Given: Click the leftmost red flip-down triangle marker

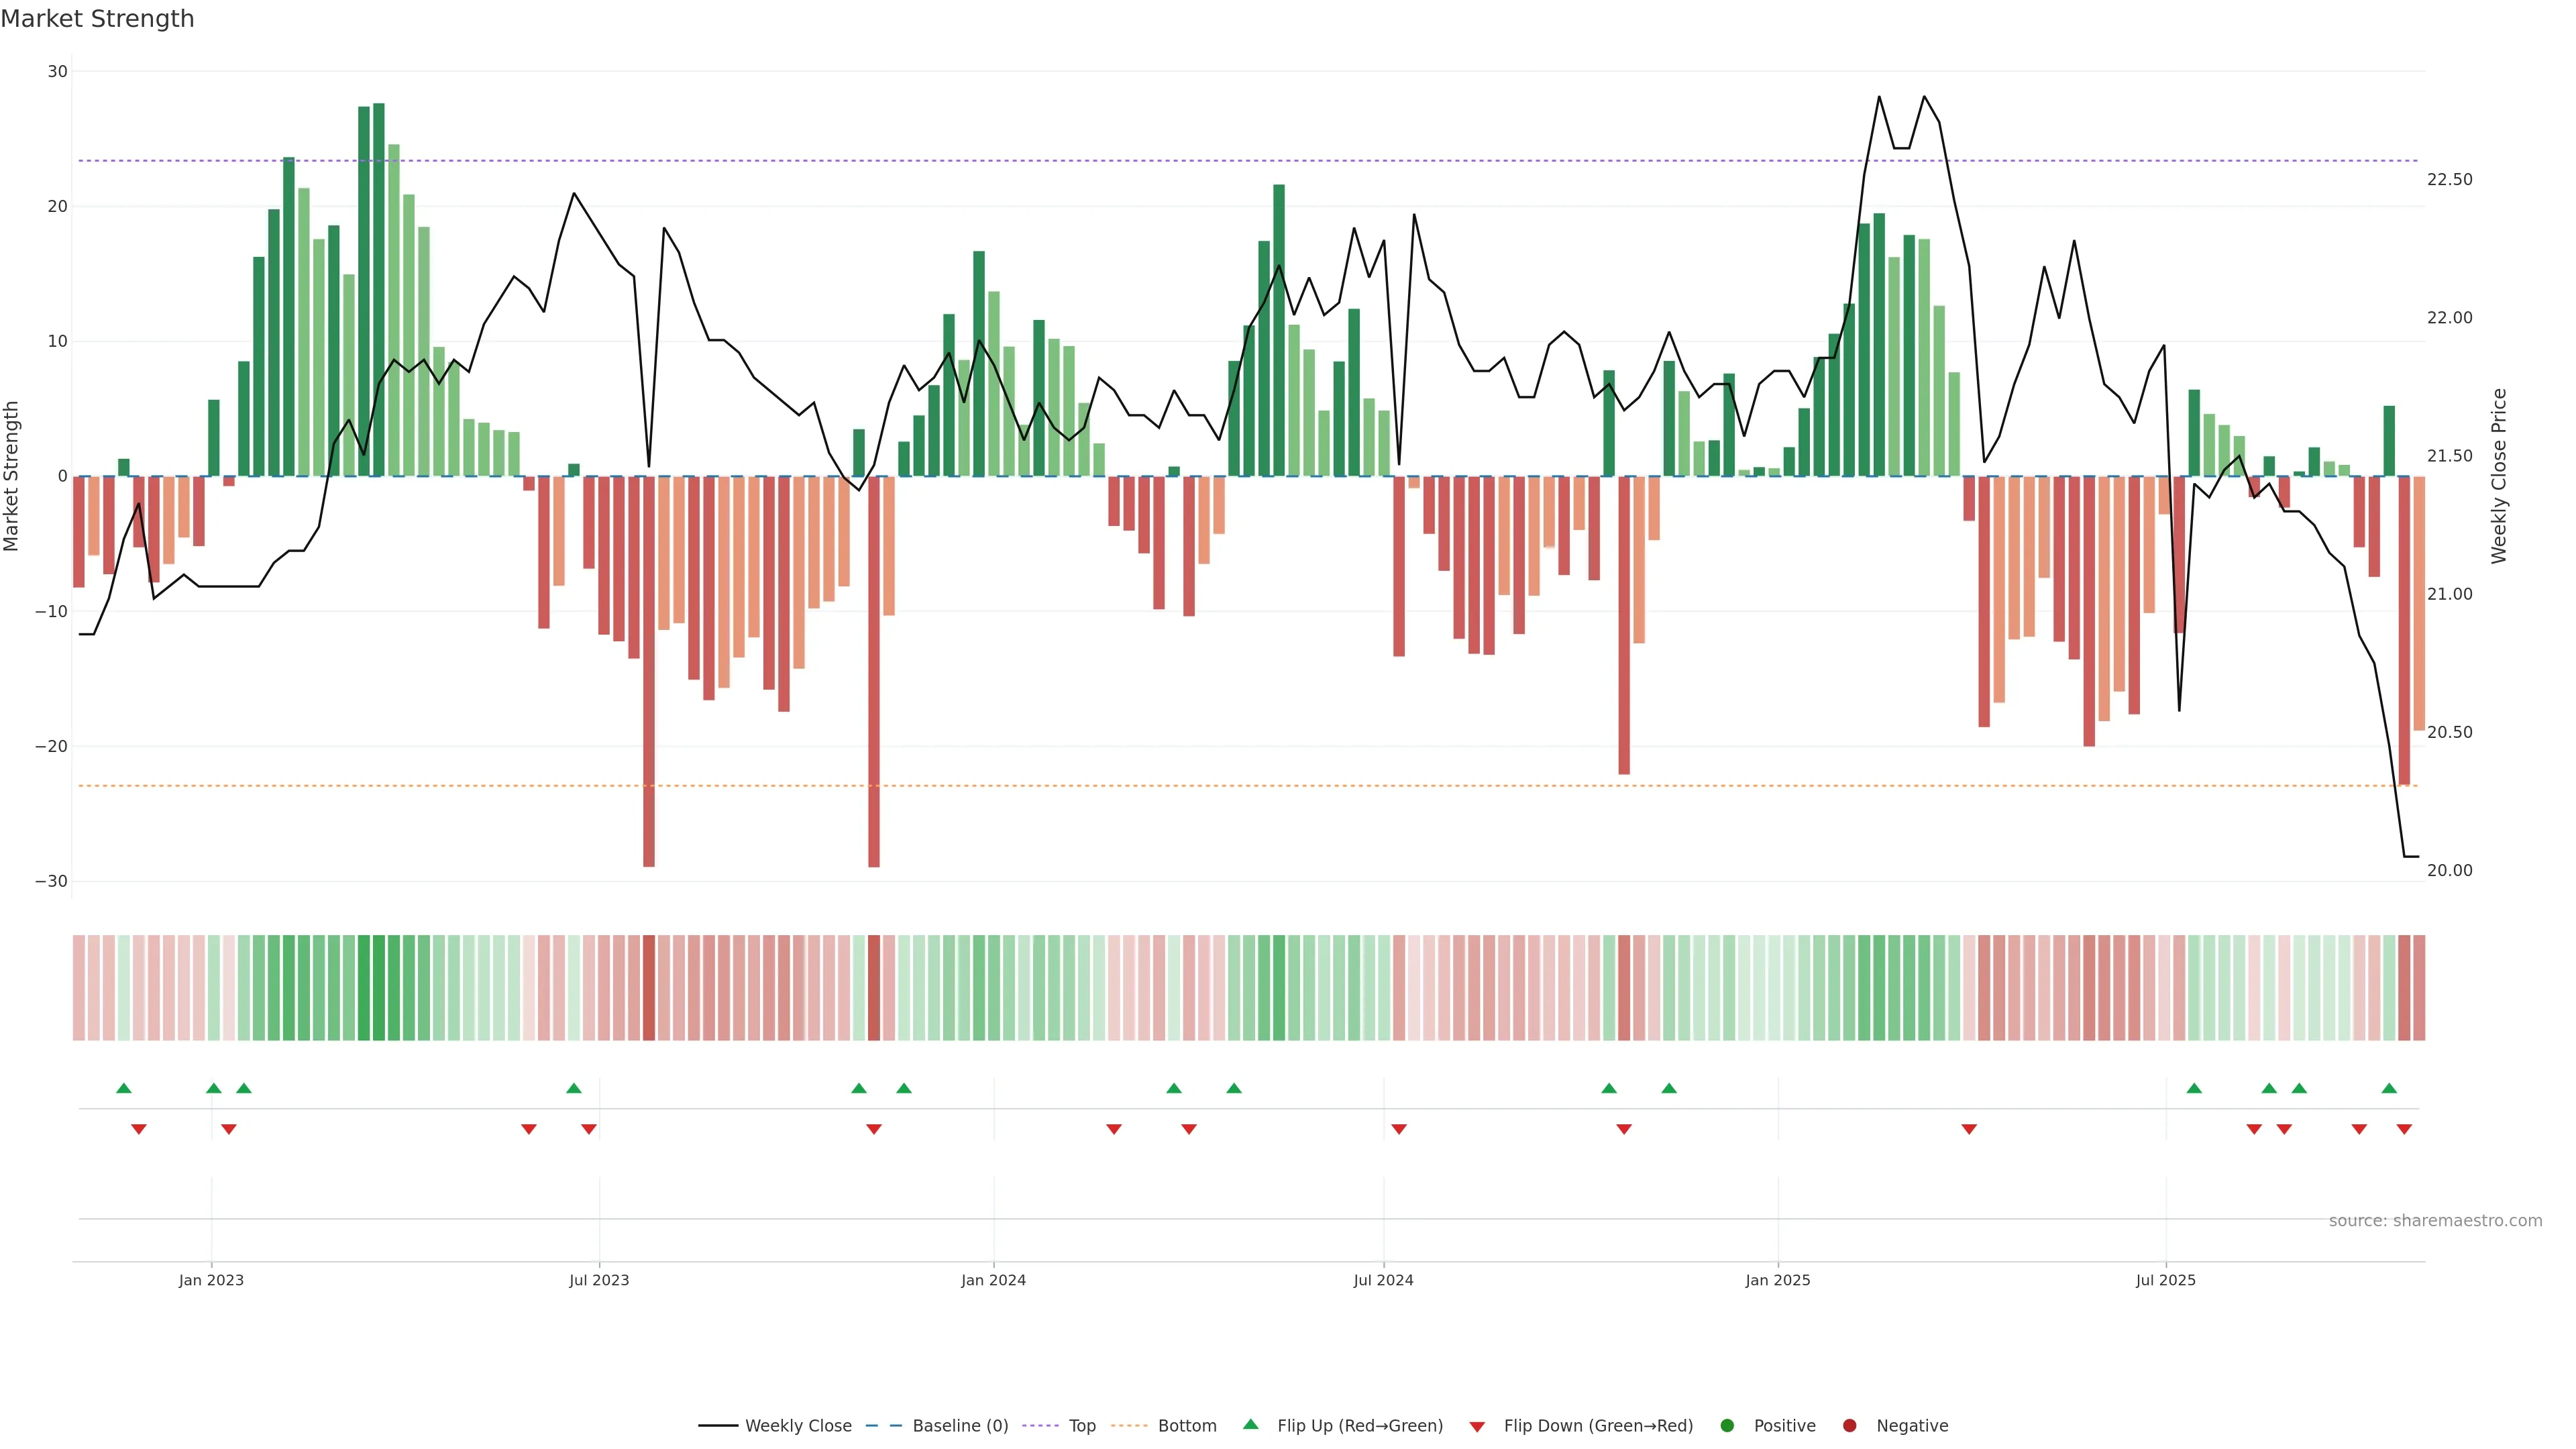Looking at the screenshot, I should coord(139,1129).
